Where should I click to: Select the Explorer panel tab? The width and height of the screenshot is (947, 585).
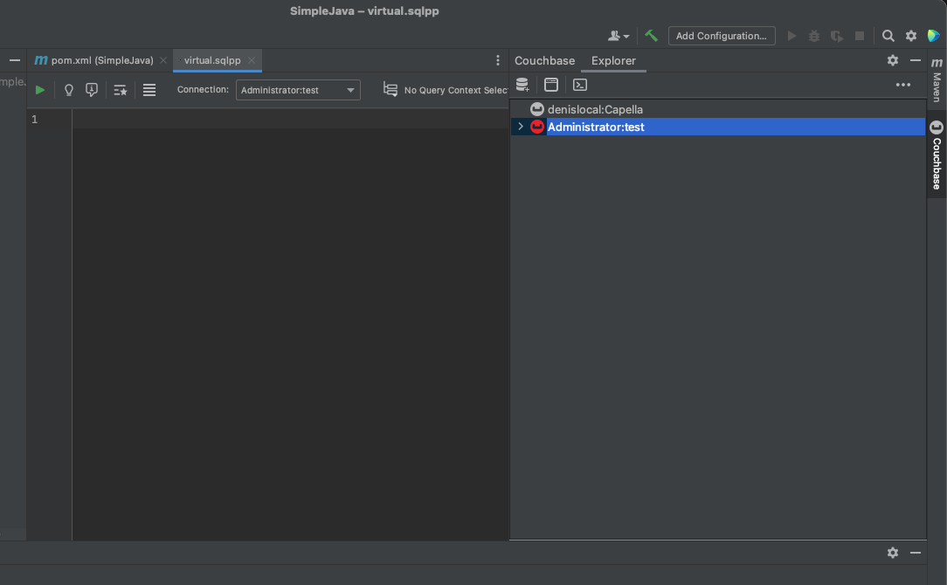(613, 60)
